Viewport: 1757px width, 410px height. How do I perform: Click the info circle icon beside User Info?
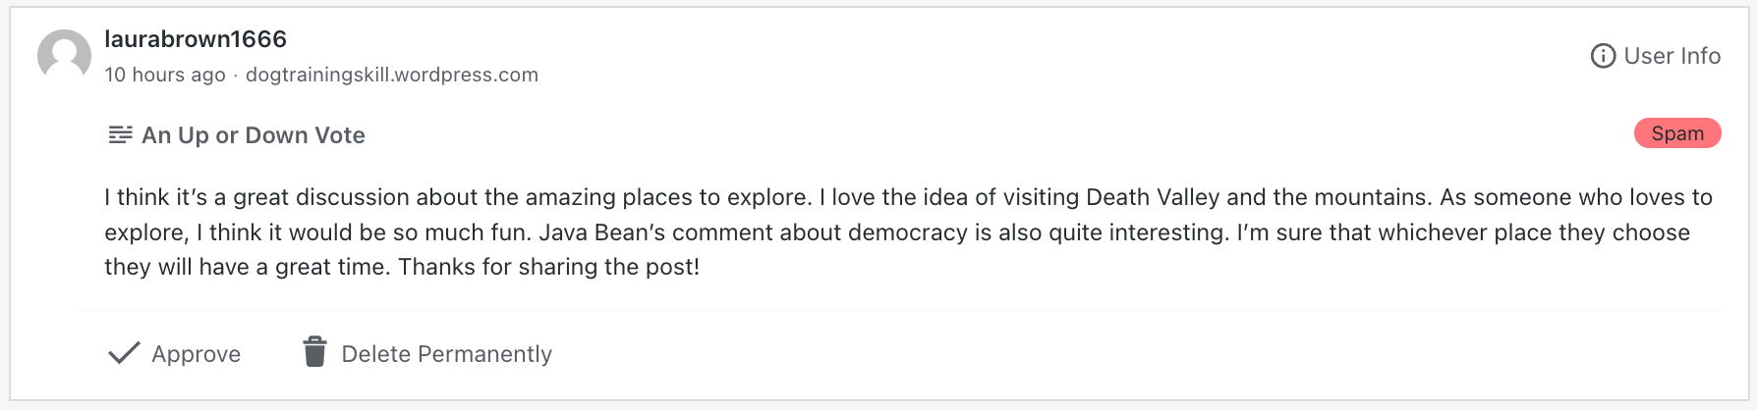pos(1603,56)
